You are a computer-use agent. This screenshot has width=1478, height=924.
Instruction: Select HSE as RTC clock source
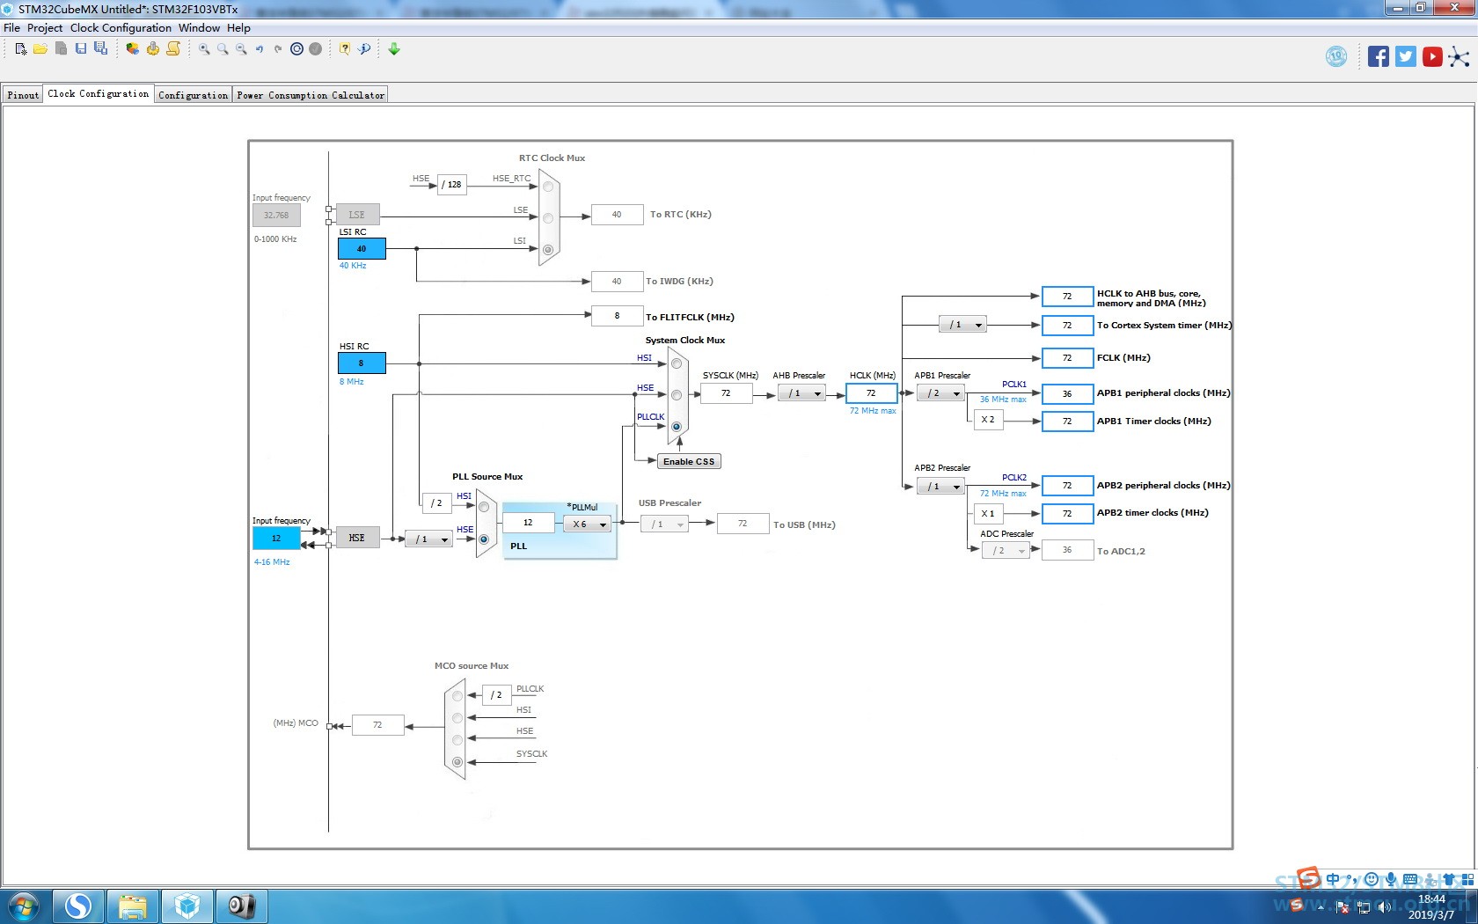coord(548,187)
